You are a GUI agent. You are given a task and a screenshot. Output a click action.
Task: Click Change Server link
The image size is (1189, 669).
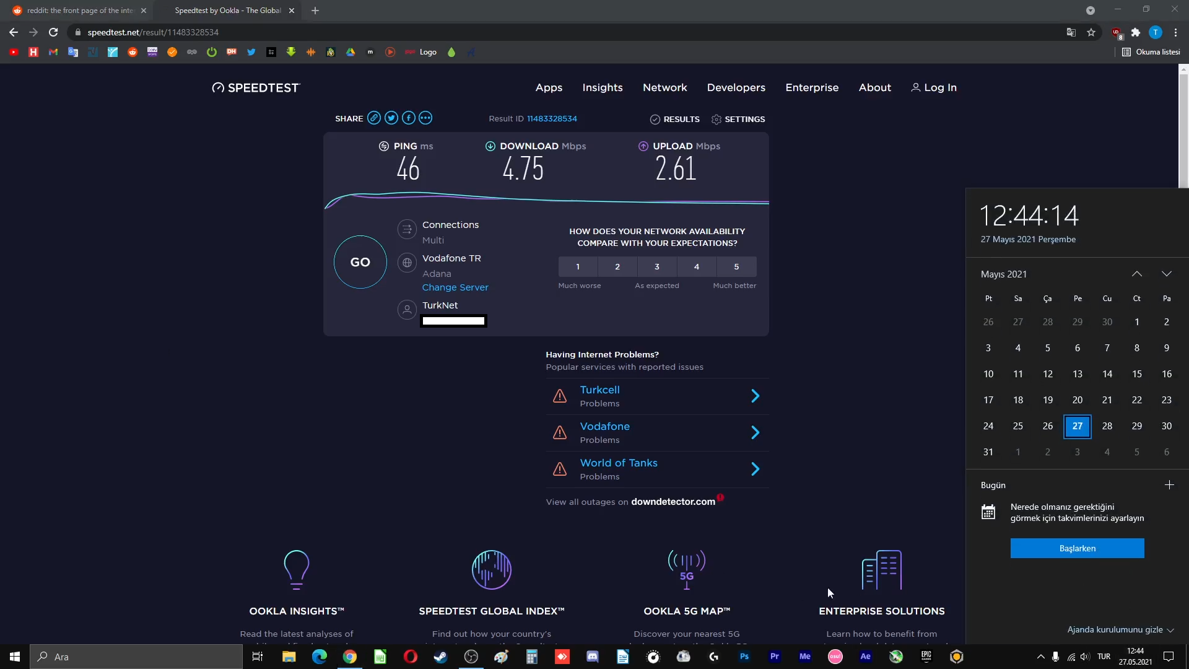pyautogui.click(x=455, y=287)
